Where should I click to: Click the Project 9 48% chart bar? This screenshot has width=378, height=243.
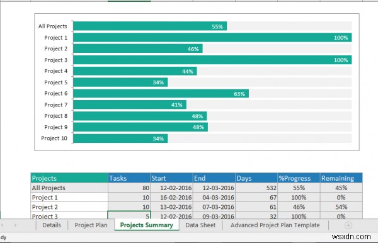140,127
